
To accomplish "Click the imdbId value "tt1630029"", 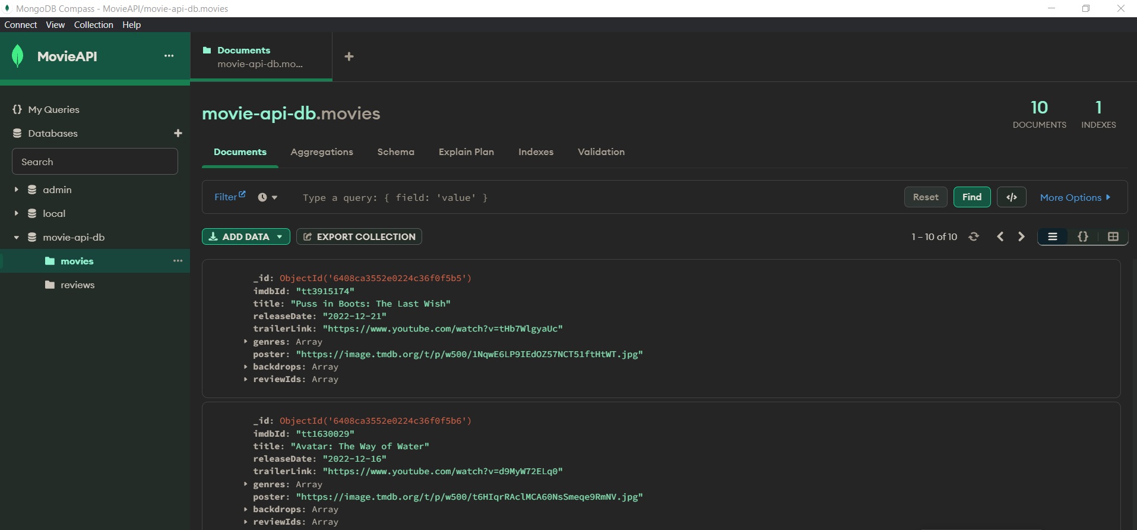I will point(325,434).
